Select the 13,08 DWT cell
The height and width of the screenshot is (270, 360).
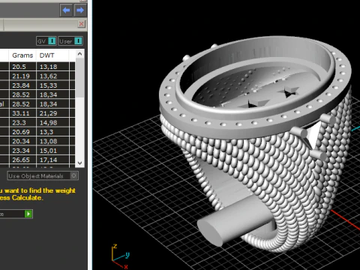[52, 141]
